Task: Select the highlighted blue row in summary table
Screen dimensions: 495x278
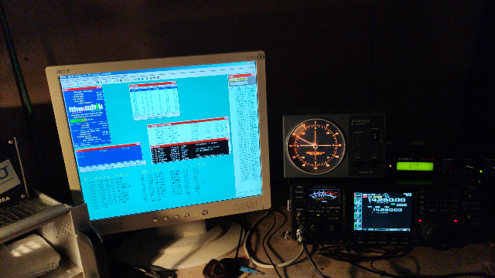Action: [153, 90]
